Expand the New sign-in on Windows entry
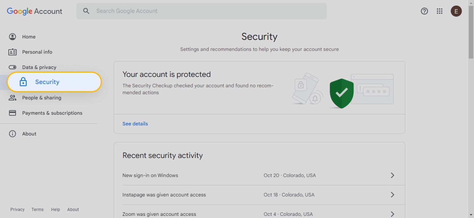Image resolution: width=474 pixels, height=218 pixels. pos(392,175)
